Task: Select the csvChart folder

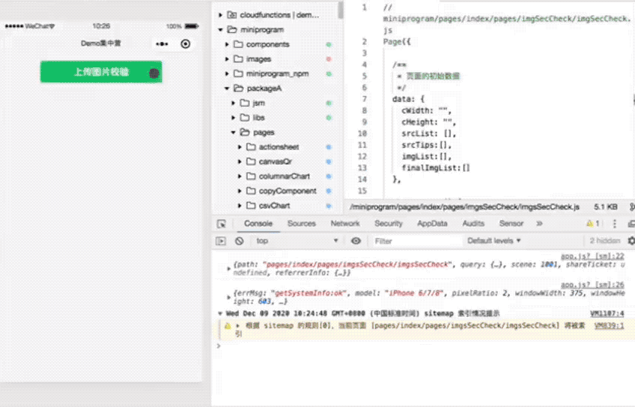Action: pos(274,206)
